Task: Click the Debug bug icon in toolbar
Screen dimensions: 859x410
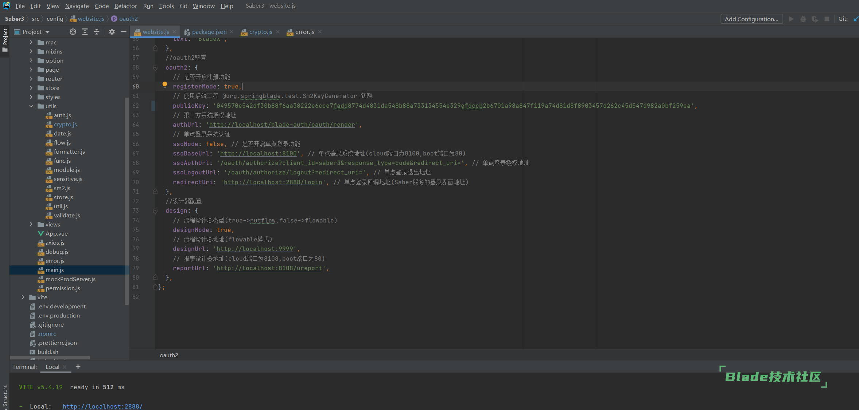Action: (803, 19)
